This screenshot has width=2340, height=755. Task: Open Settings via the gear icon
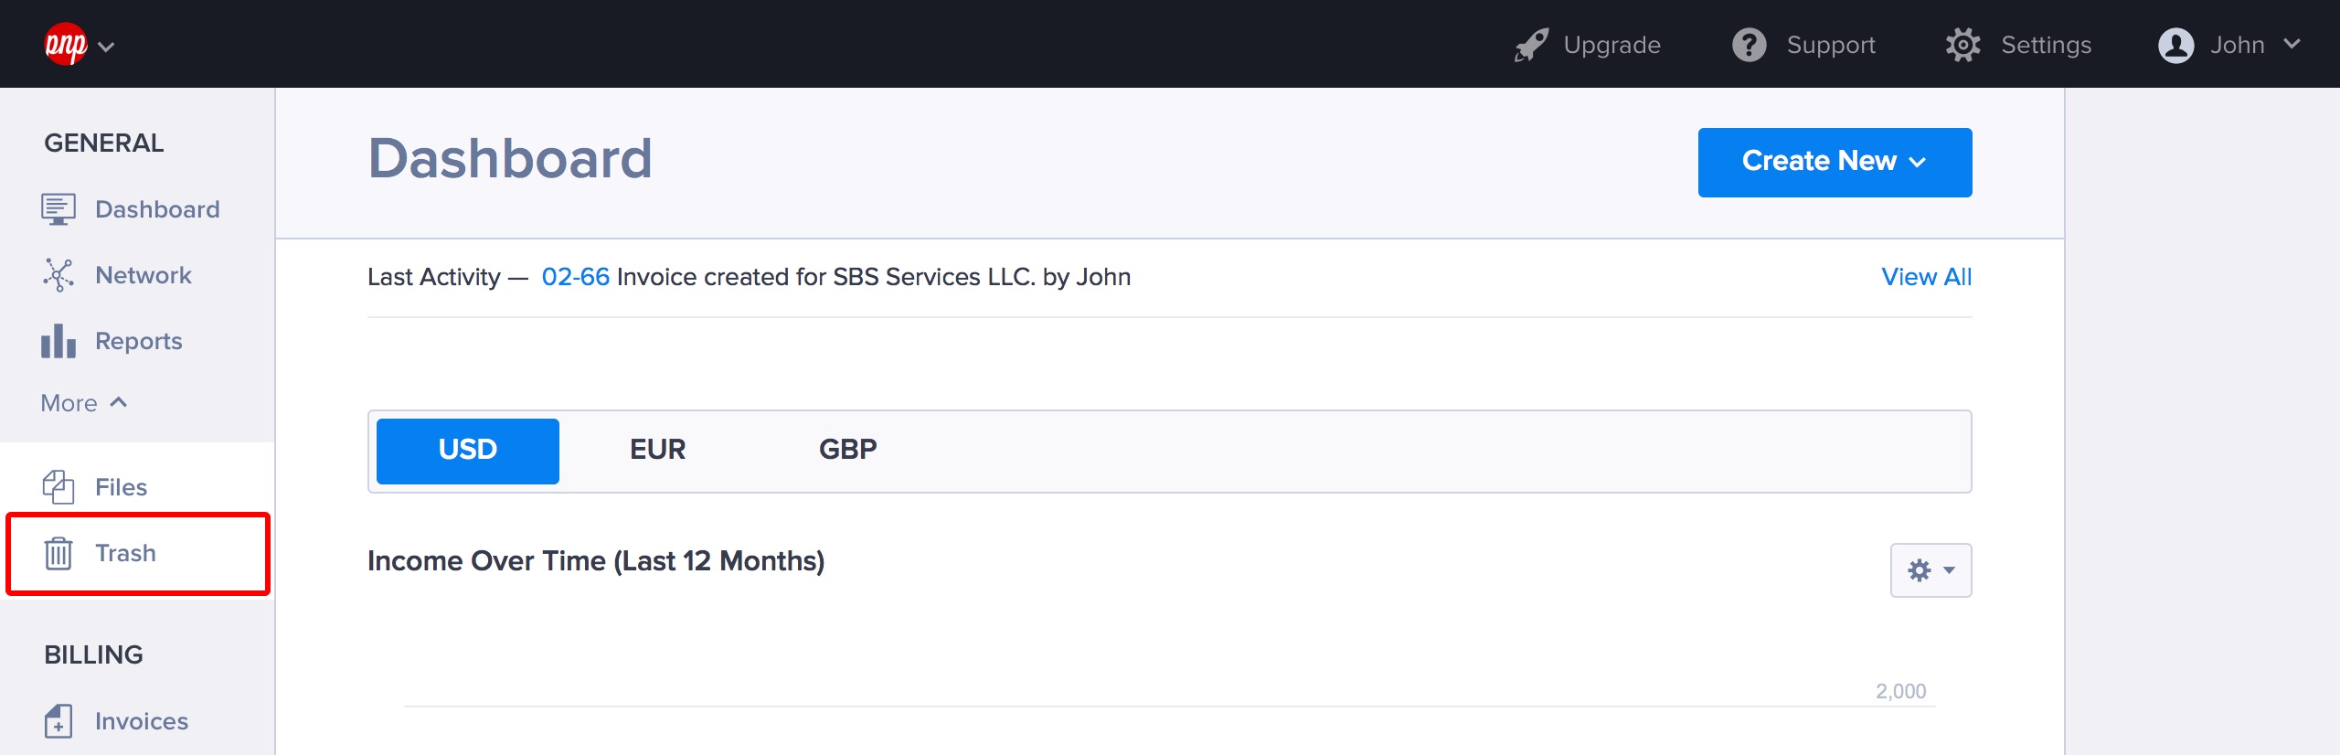[x=1962, y=45]
